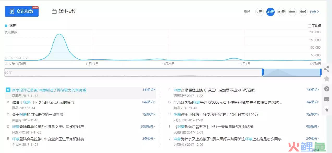This screenshot has height=153, width=332.
Task: Click the document icon on 资讯指数
Action: (x=12, y=11)
